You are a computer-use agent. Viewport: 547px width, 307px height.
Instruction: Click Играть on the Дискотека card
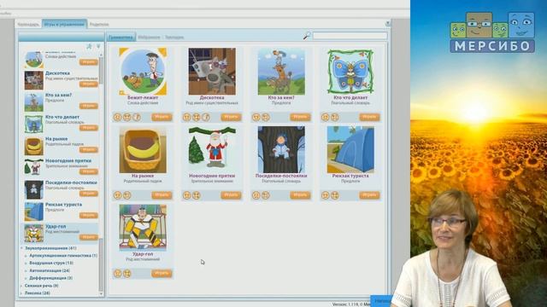coord(231,117)
